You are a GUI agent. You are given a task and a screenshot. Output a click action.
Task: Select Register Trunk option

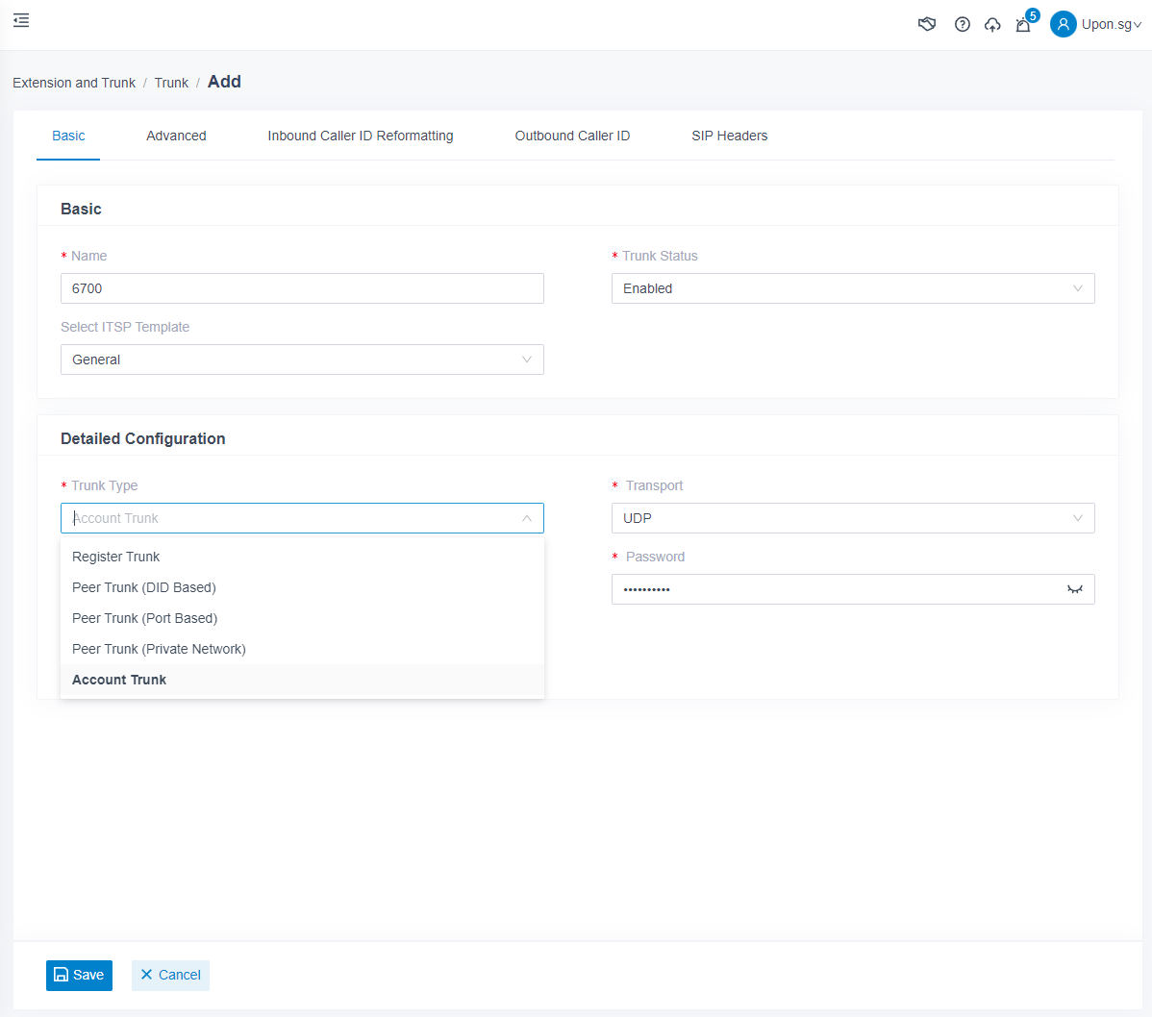(x=116, y=557)
